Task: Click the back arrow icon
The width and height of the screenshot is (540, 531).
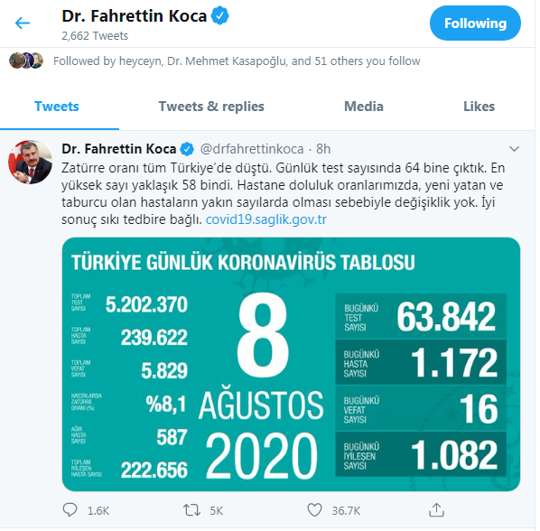Action: click(23, 23)
